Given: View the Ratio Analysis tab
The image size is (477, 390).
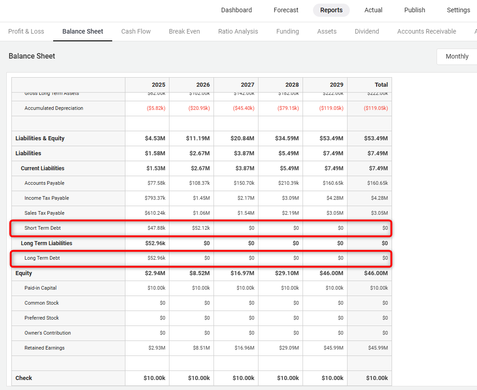Looking at the screenshot, I should click(x=238, y=31).
